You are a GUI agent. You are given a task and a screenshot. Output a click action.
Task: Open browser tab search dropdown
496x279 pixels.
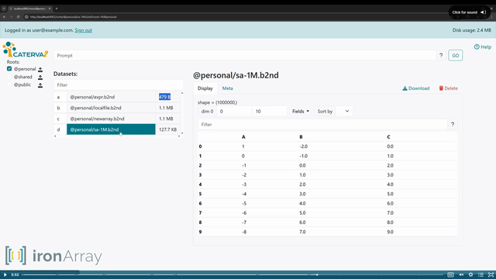[4, 9]
